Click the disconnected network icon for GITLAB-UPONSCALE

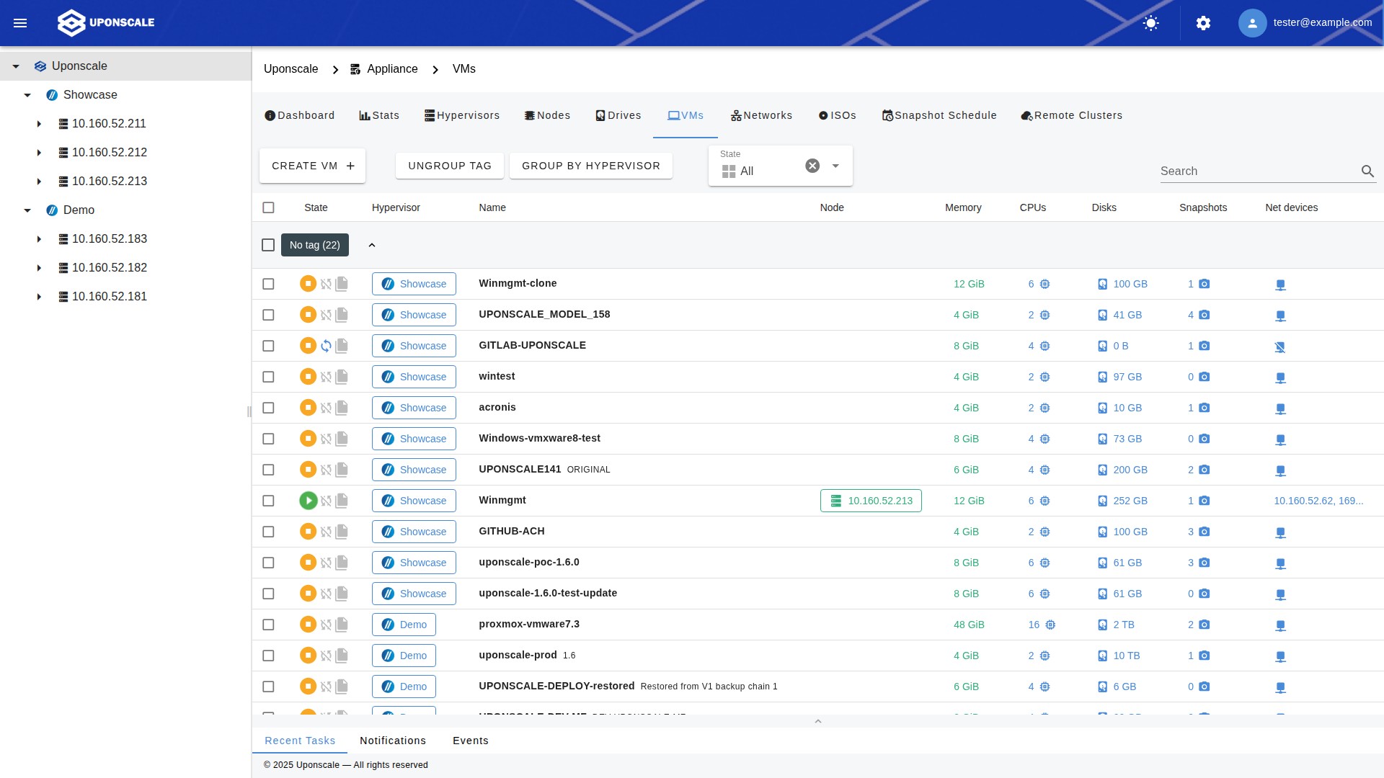point(1280,347)
